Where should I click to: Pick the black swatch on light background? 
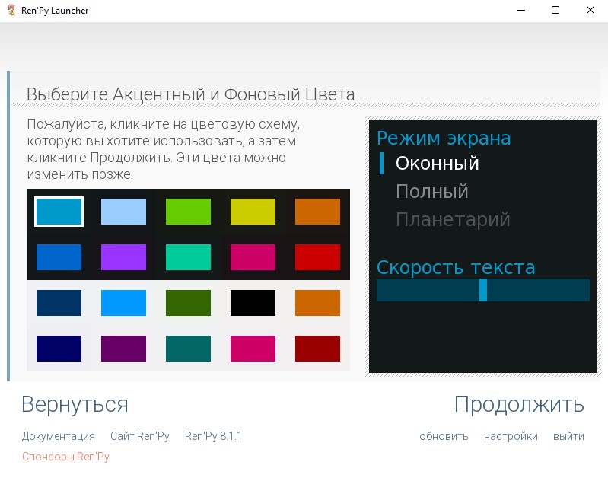coord(253,302)
